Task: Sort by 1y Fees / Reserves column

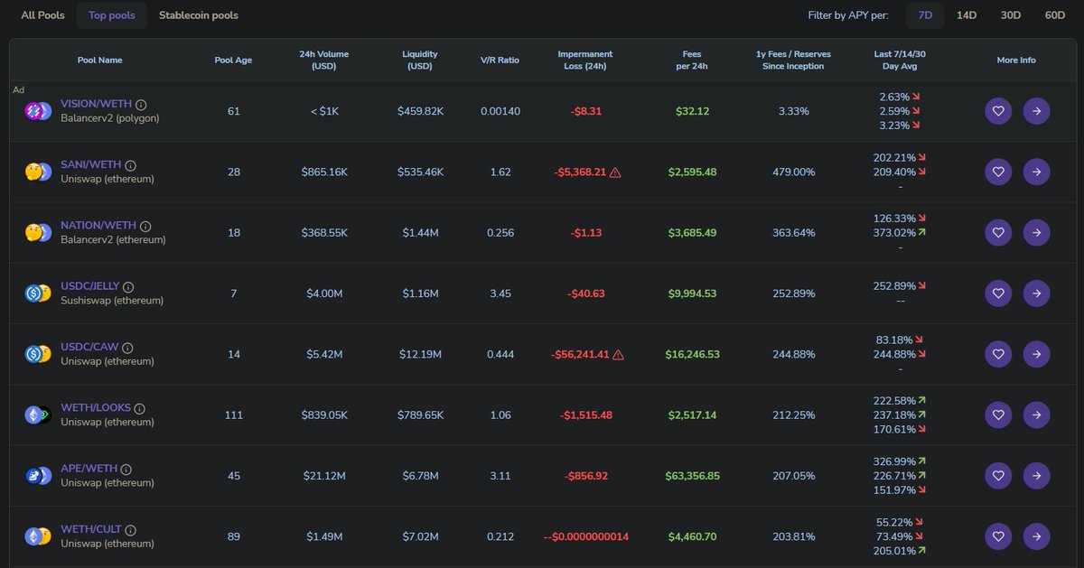Action: 793,61
